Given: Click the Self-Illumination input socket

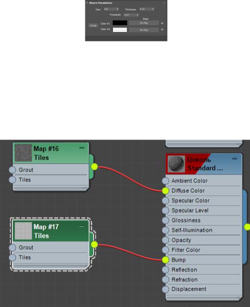Looking at the screenshot, I should [x=165, y=230].
